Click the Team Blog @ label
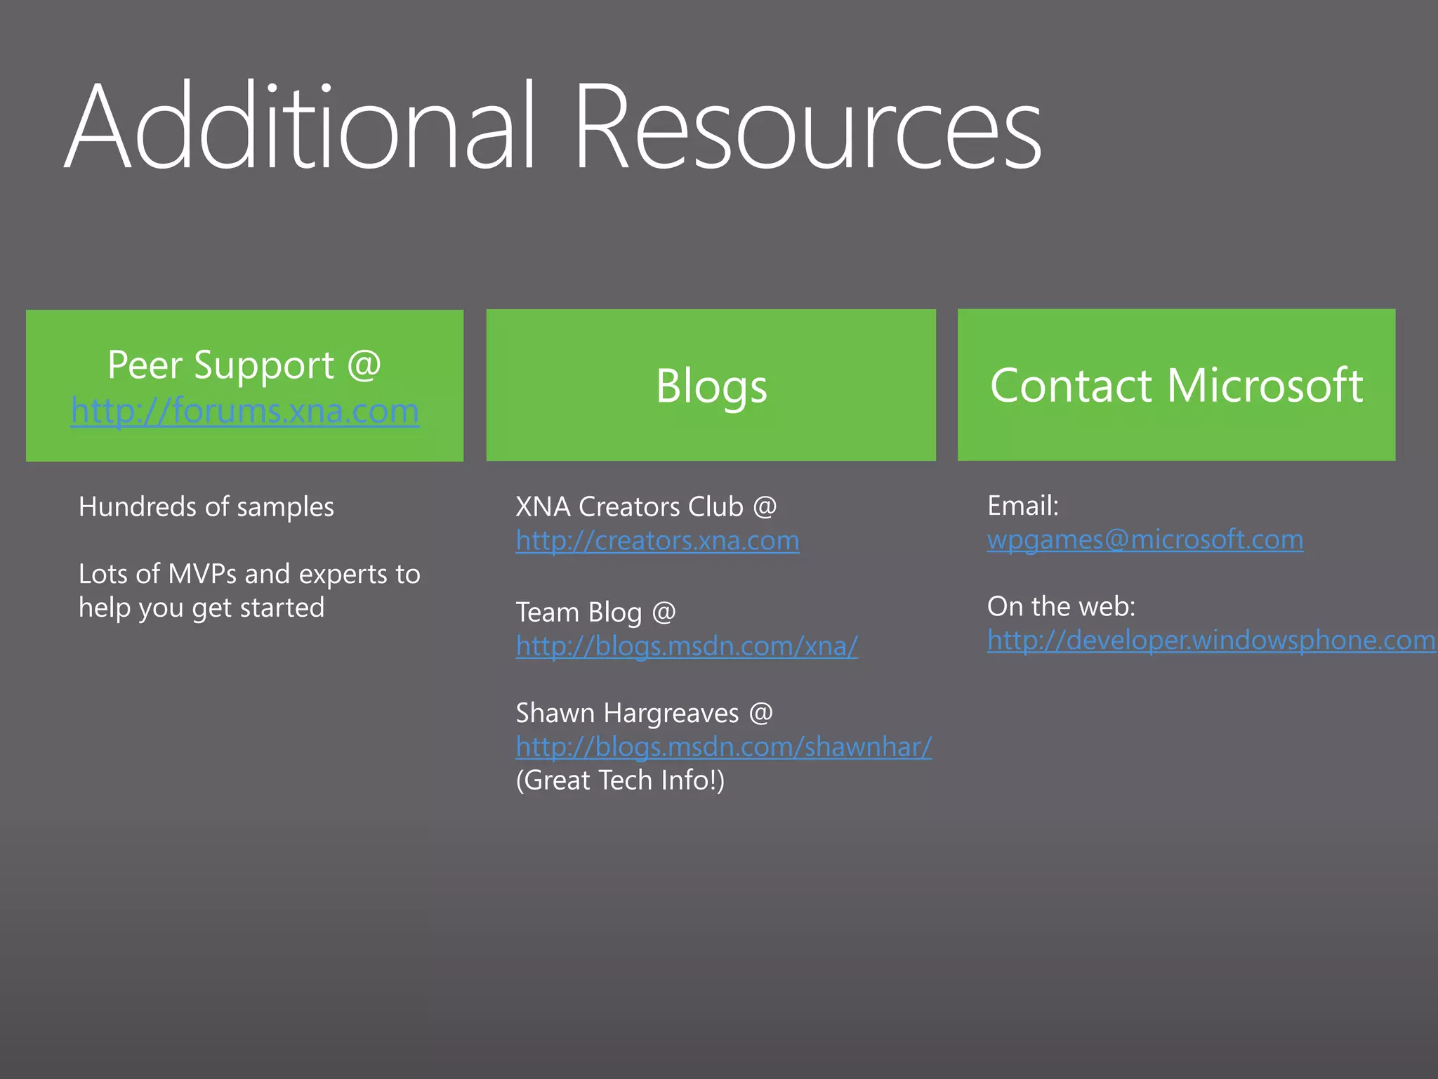Screen dimensions: 1438x1079 595,612
